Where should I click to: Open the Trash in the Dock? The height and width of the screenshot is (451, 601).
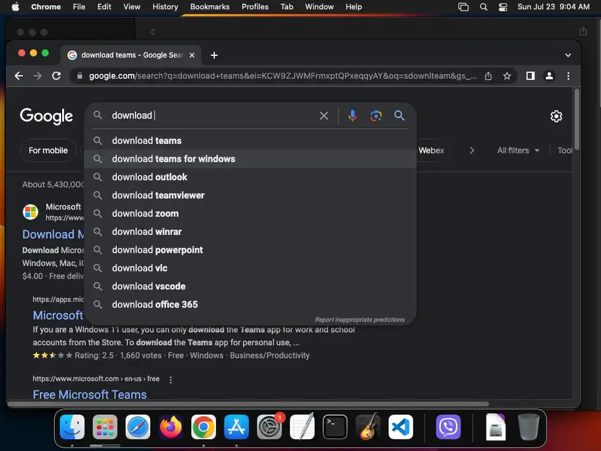click(529, 427)
